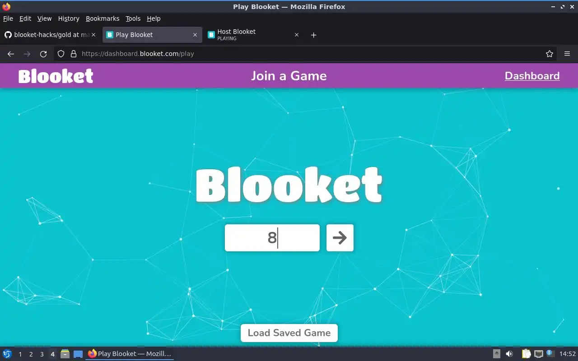Open the volume speaker tray icon

click(x=509, y=354)
